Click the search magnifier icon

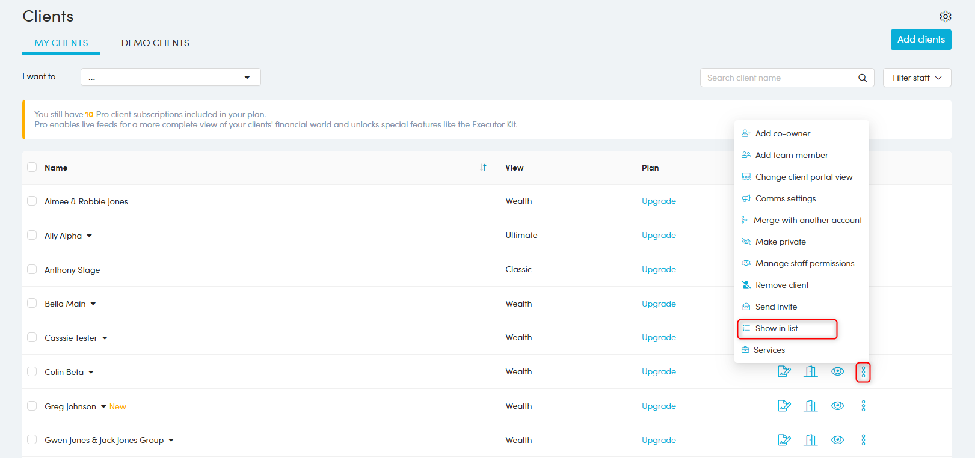click(x=862, y=78)
